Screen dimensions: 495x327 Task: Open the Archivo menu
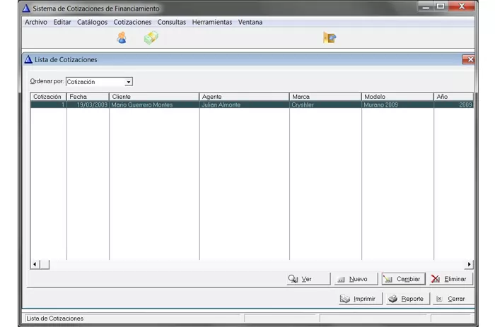[x=36, y=22]
